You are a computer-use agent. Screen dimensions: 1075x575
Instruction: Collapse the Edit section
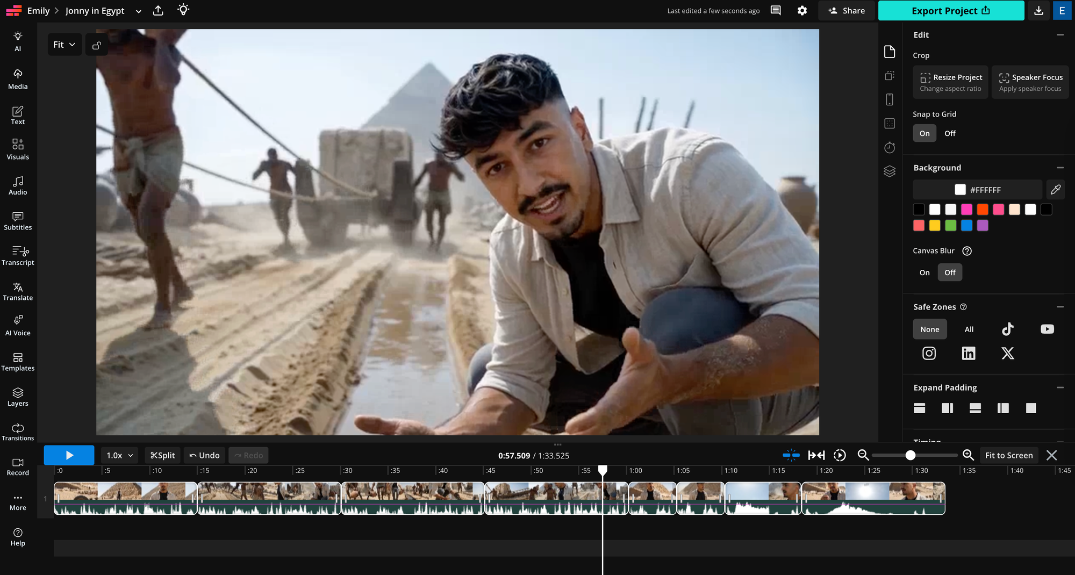coord(1060,35)
